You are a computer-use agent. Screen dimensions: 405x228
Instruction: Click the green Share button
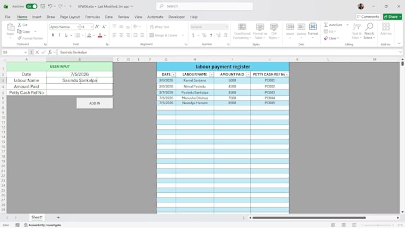(392, 17)
